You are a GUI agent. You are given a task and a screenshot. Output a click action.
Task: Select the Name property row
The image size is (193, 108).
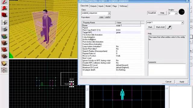pyautogui.click(x=111, y=25)
